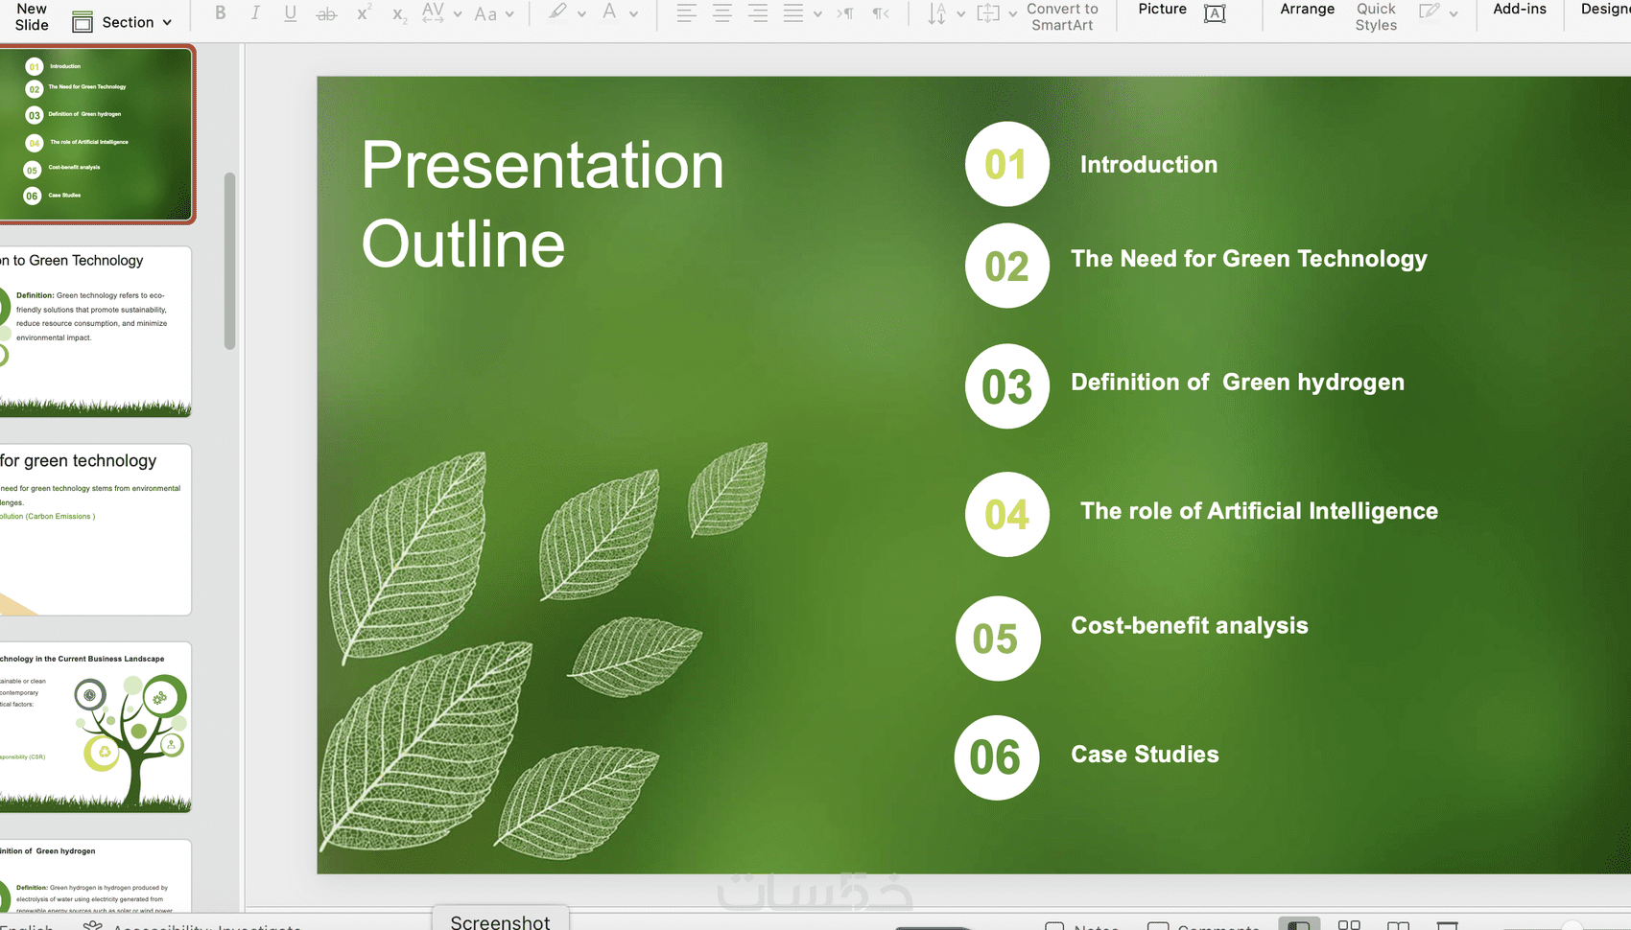Image resolution: width=1631 pixels, height=930 pixels.
Task: Open the Section dropdown arrow
Action: [x=167, y=22]
